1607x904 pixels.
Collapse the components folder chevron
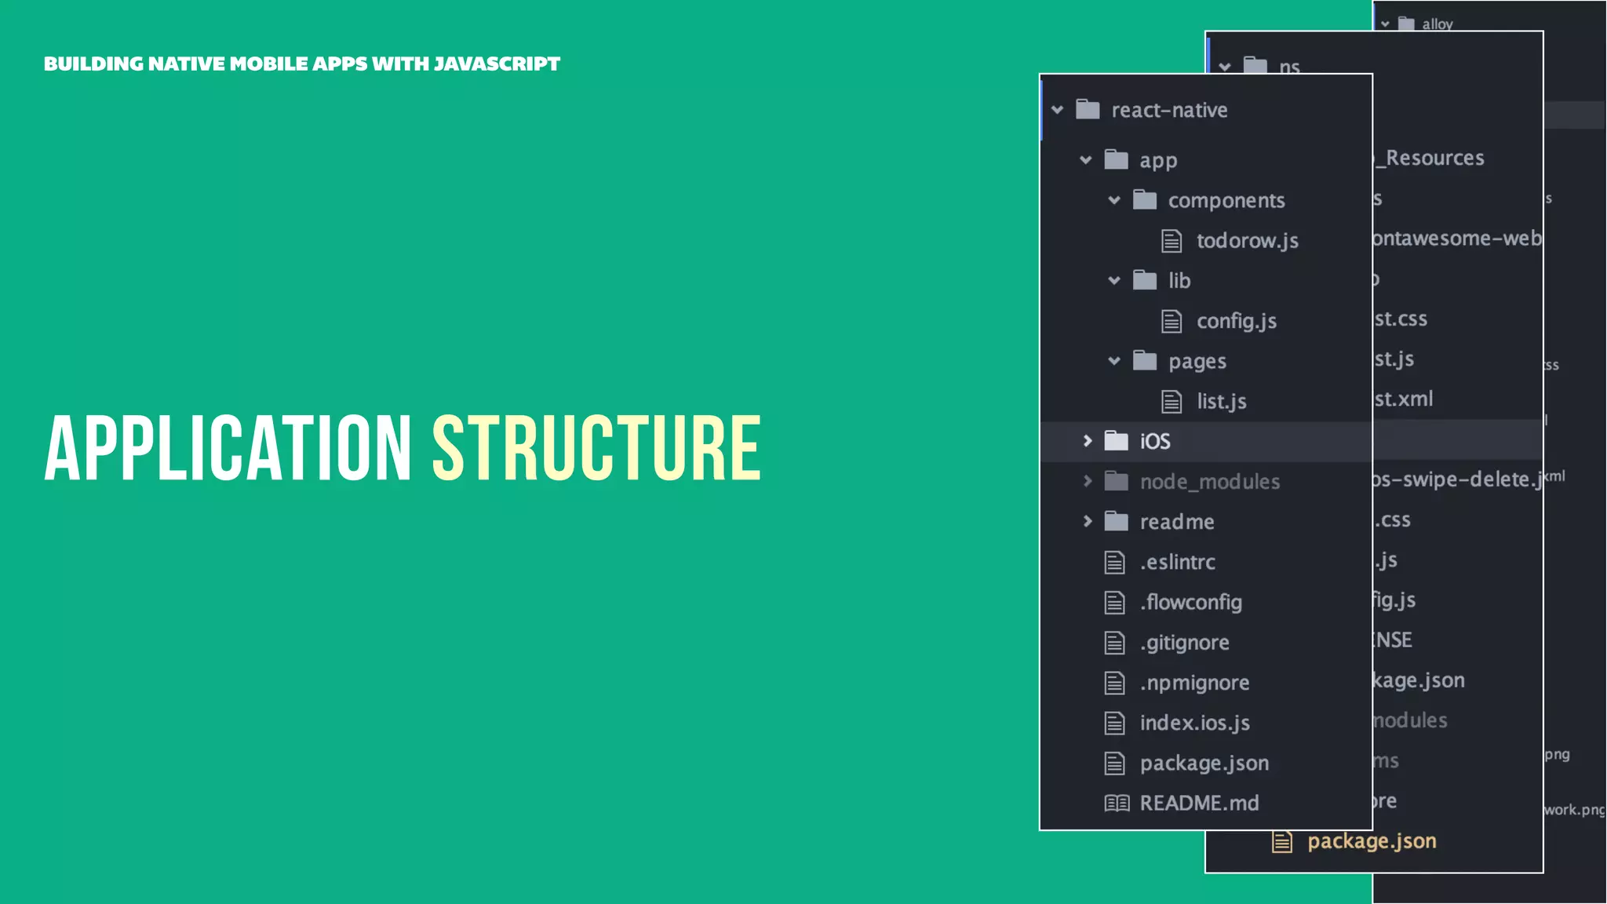point(1114,200)
